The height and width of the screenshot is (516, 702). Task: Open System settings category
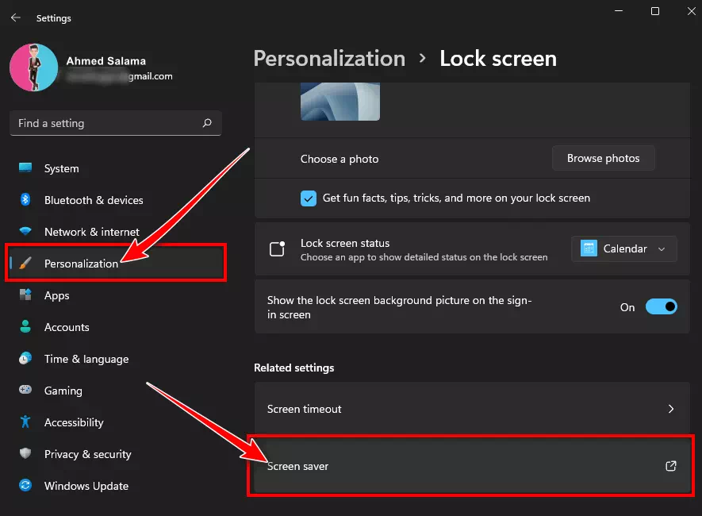tap(116, 168)
